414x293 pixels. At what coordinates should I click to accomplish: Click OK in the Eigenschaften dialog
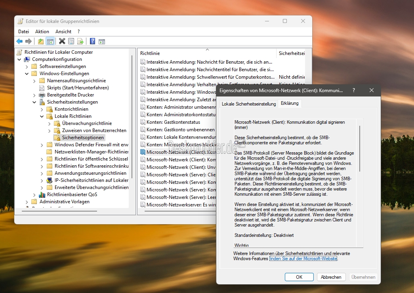pos(299,277)
